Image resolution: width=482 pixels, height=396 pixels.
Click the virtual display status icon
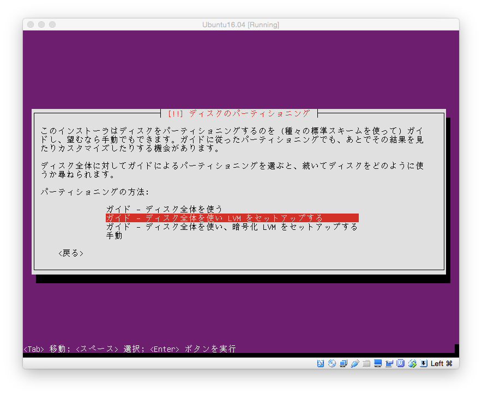[x=377, y=363]
